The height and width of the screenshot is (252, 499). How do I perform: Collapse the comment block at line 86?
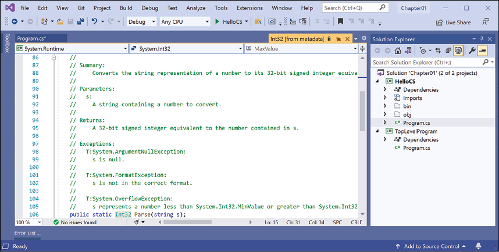pos(54,57)
